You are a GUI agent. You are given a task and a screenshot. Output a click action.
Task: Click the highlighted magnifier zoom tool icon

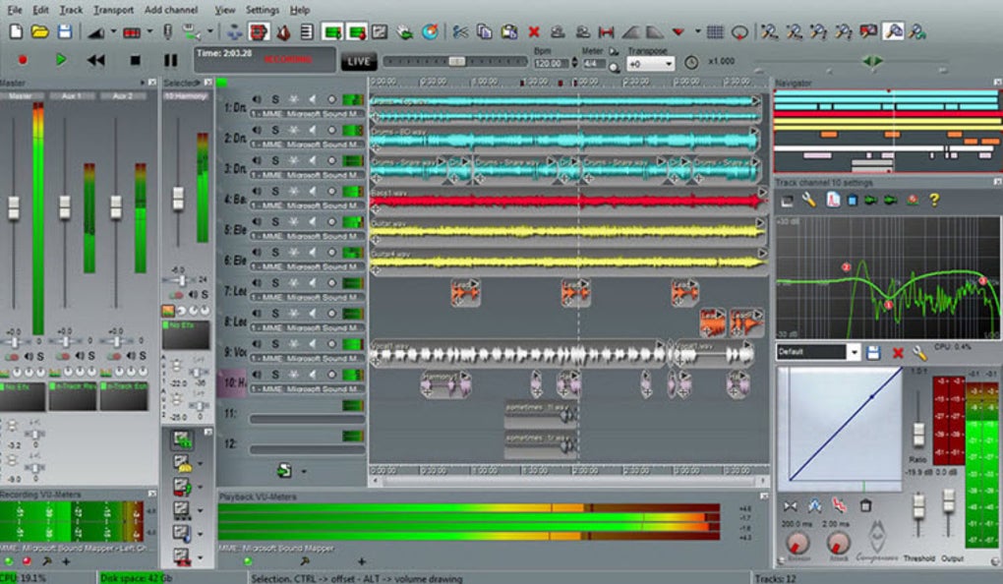(894, 31)
